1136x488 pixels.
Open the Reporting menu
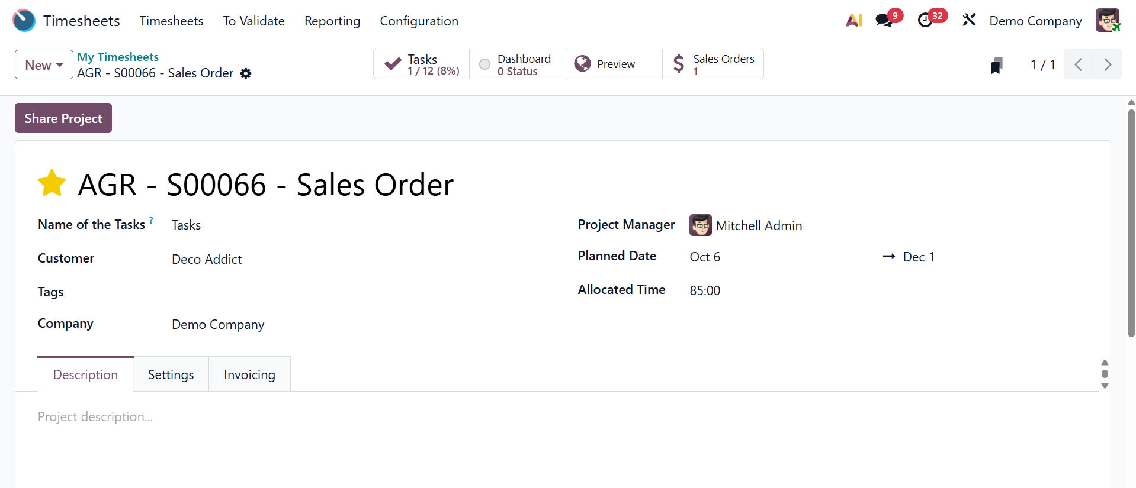click(x=332, y=21)
